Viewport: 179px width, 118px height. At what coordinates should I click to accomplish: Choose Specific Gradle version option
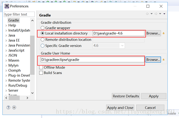click(x=43, y=46)
